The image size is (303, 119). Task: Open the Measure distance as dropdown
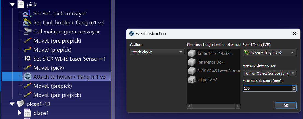click(269, 73)
